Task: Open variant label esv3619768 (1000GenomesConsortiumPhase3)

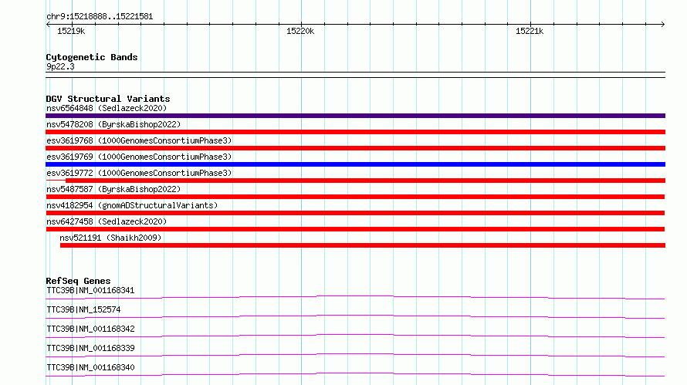Action: tap(139, 140)
